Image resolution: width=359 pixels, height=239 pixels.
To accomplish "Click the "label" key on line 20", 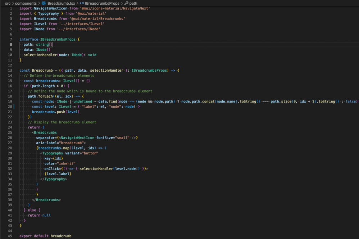I will click(x=89, y=107).
